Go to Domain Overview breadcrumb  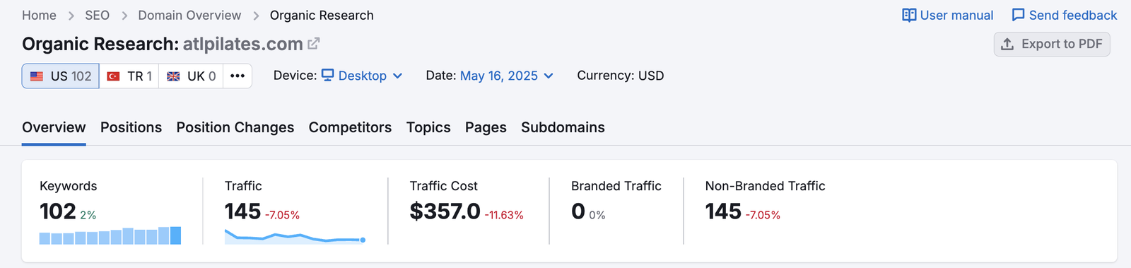click(189, 15)
